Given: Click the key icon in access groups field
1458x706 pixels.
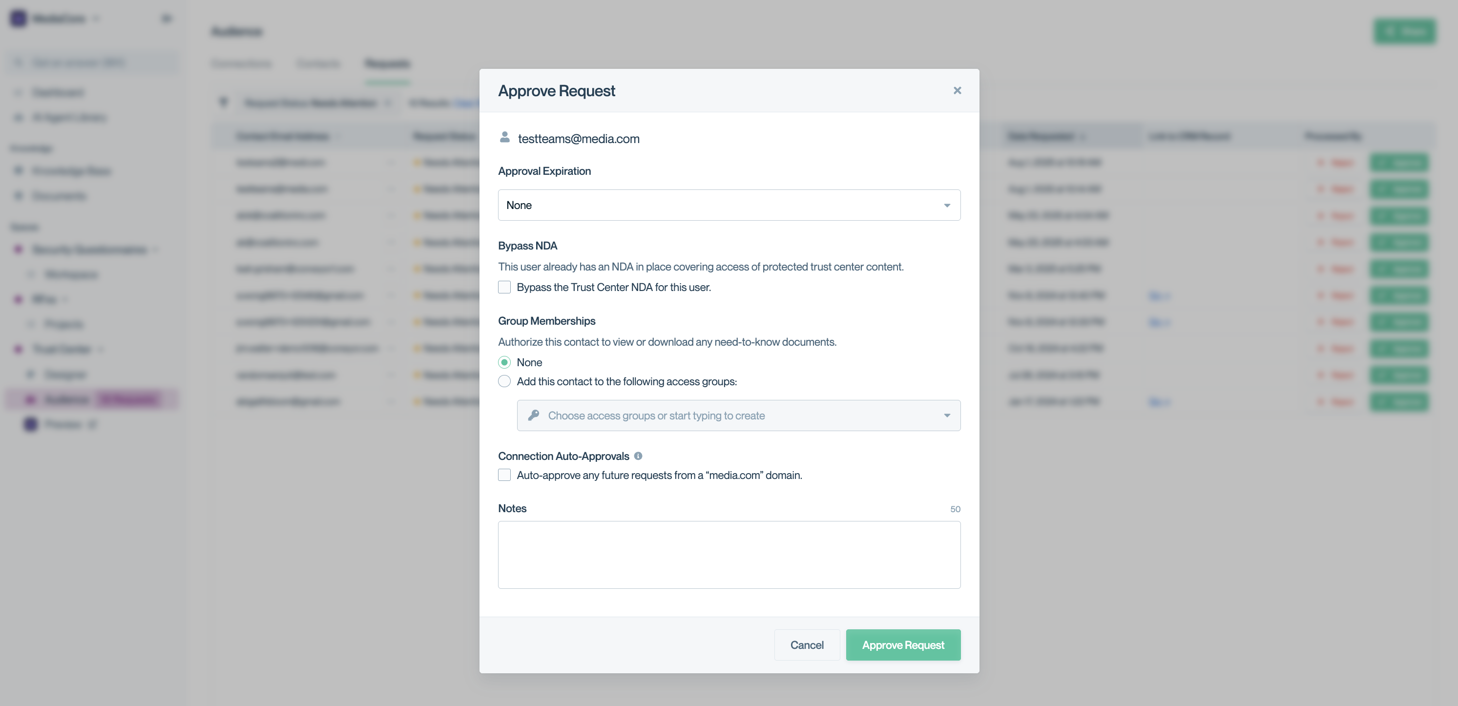Looking at the screenshot, I should (x=533, y=415).
